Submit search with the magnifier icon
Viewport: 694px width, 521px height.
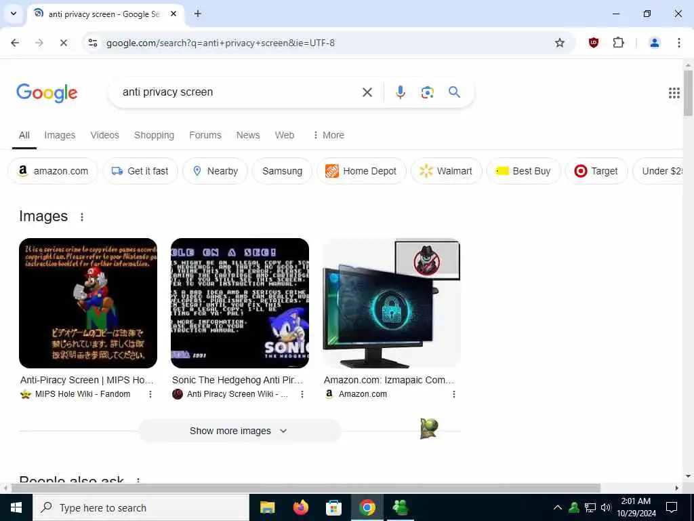click(x=454, y=92)
